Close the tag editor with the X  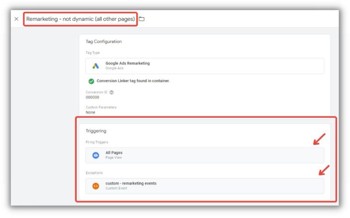coord(16,19)
